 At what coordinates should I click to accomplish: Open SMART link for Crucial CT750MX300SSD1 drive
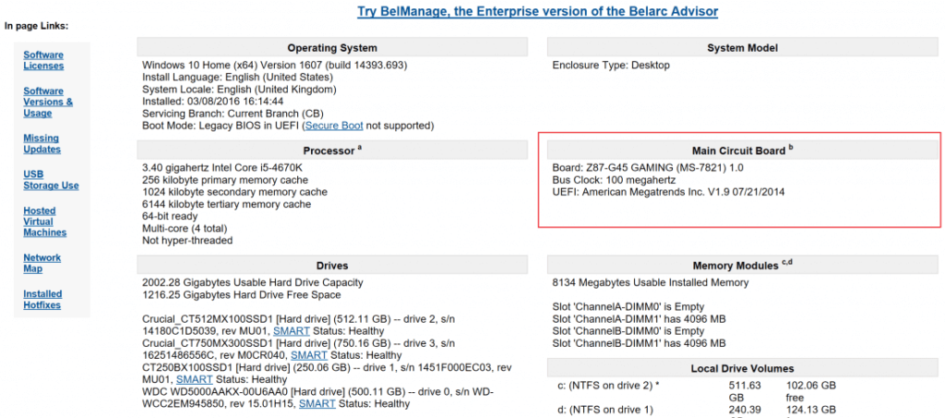point(309,355)
